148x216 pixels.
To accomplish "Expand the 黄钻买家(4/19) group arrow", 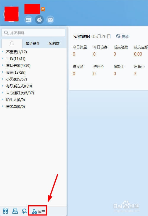I will coord(3,65).
